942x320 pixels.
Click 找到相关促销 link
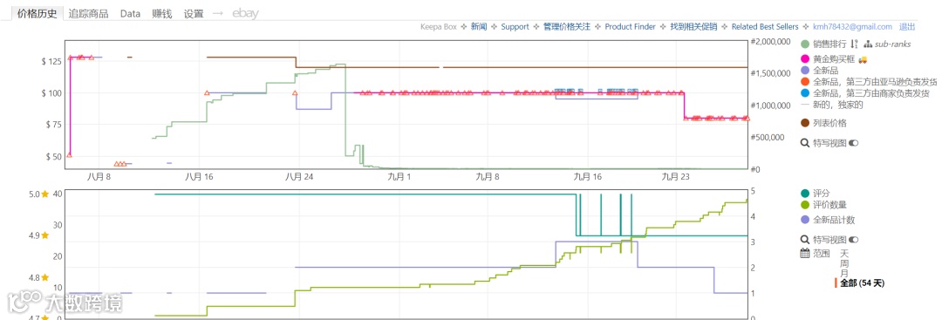pos(693,26)
